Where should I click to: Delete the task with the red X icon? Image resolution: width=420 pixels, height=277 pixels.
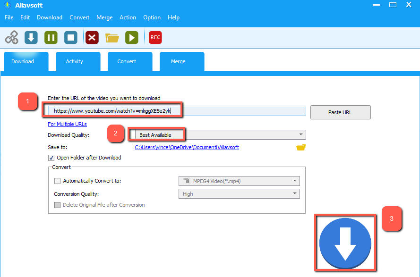pyautogui.click(x=92, y=37)
